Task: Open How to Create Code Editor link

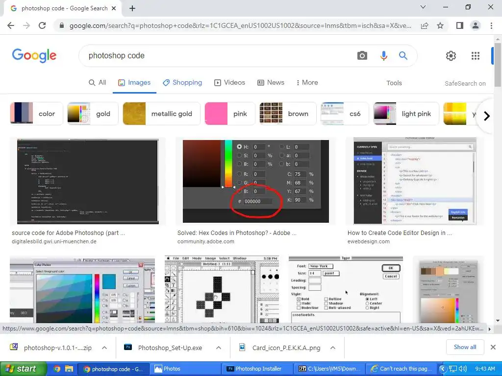Action: (x=400, y=233)
